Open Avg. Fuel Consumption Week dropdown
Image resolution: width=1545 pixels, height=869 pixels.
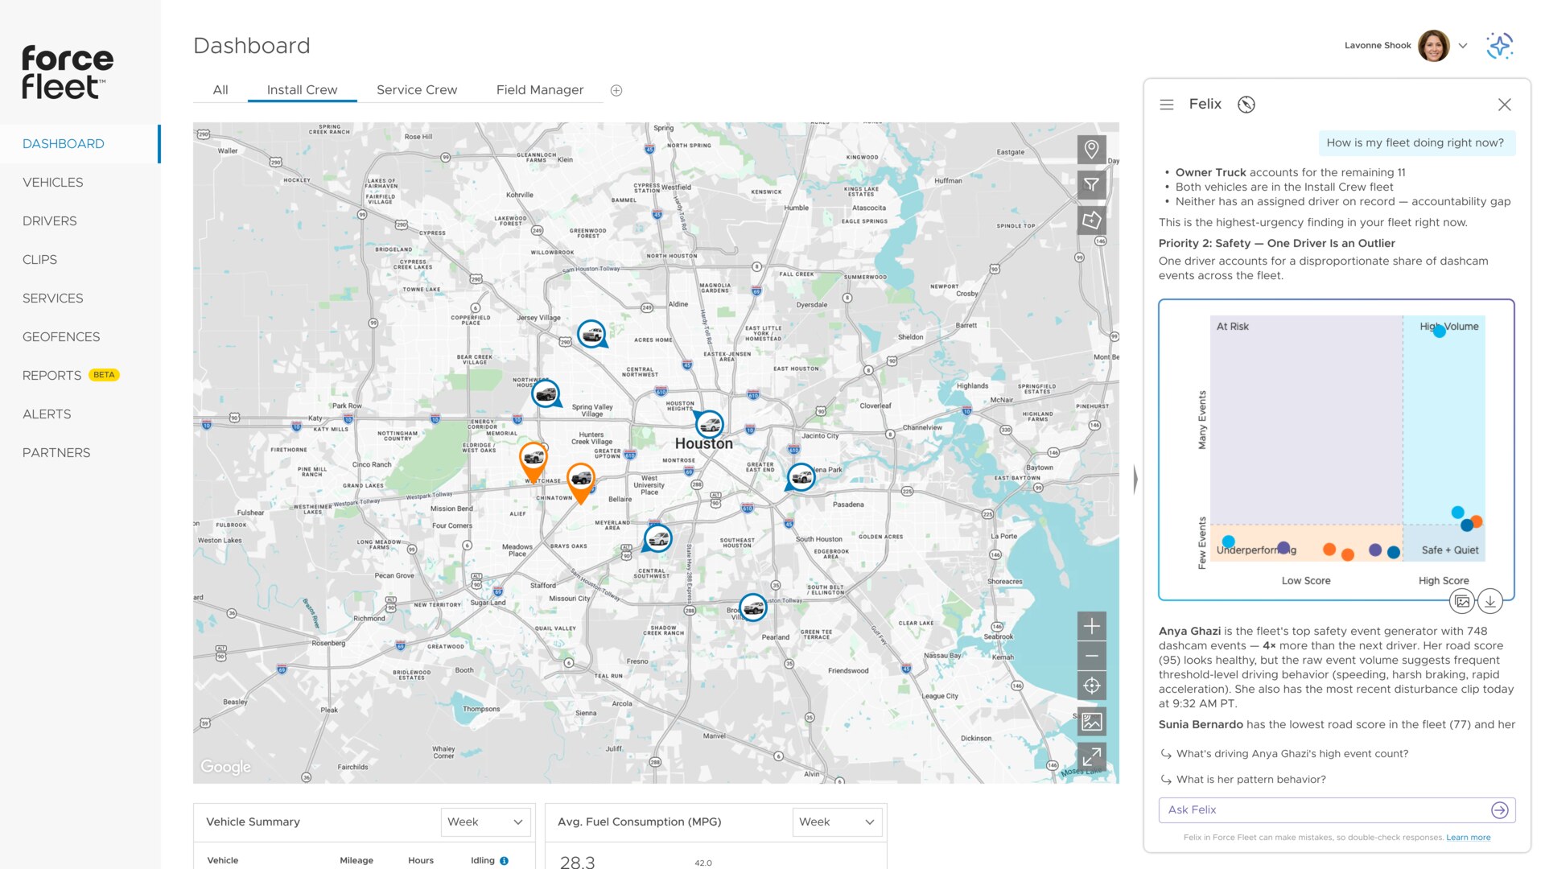tap(837, 822)
